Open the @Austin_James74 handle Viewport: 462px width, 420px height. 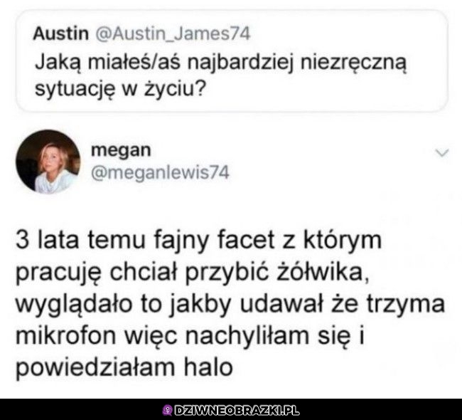click(173, 33)
